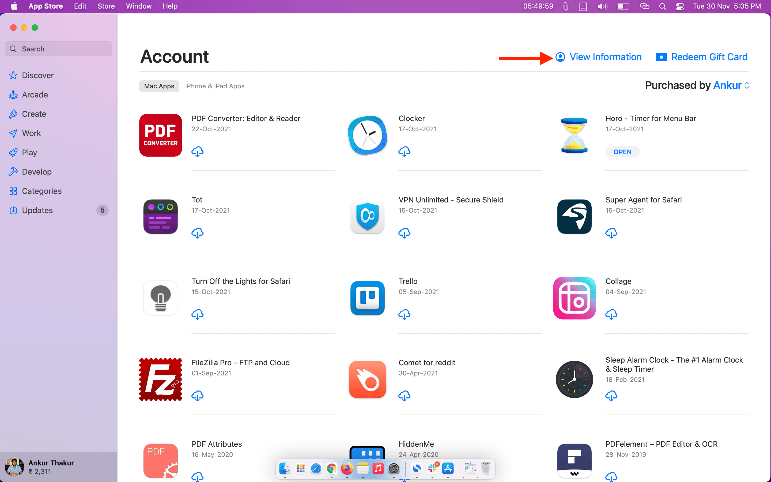Switch to the Mac Apps tab
771x482 pixels.
point(159,86)
